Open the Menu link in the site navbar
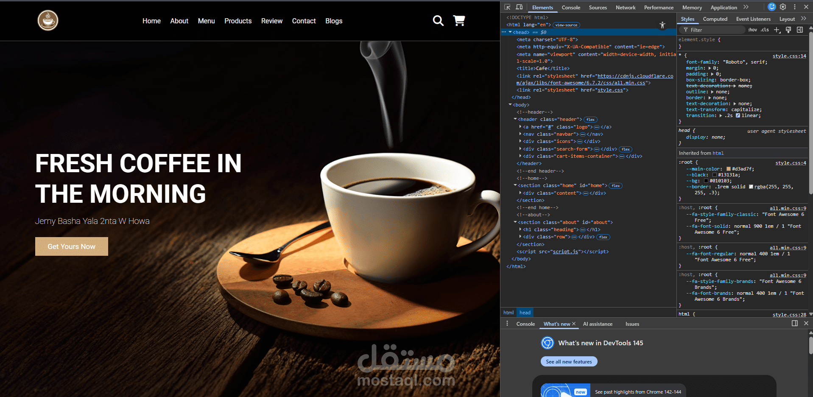 click(207, 21)
